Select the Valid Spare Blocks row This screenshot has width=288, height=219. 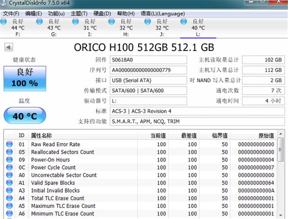140,183
